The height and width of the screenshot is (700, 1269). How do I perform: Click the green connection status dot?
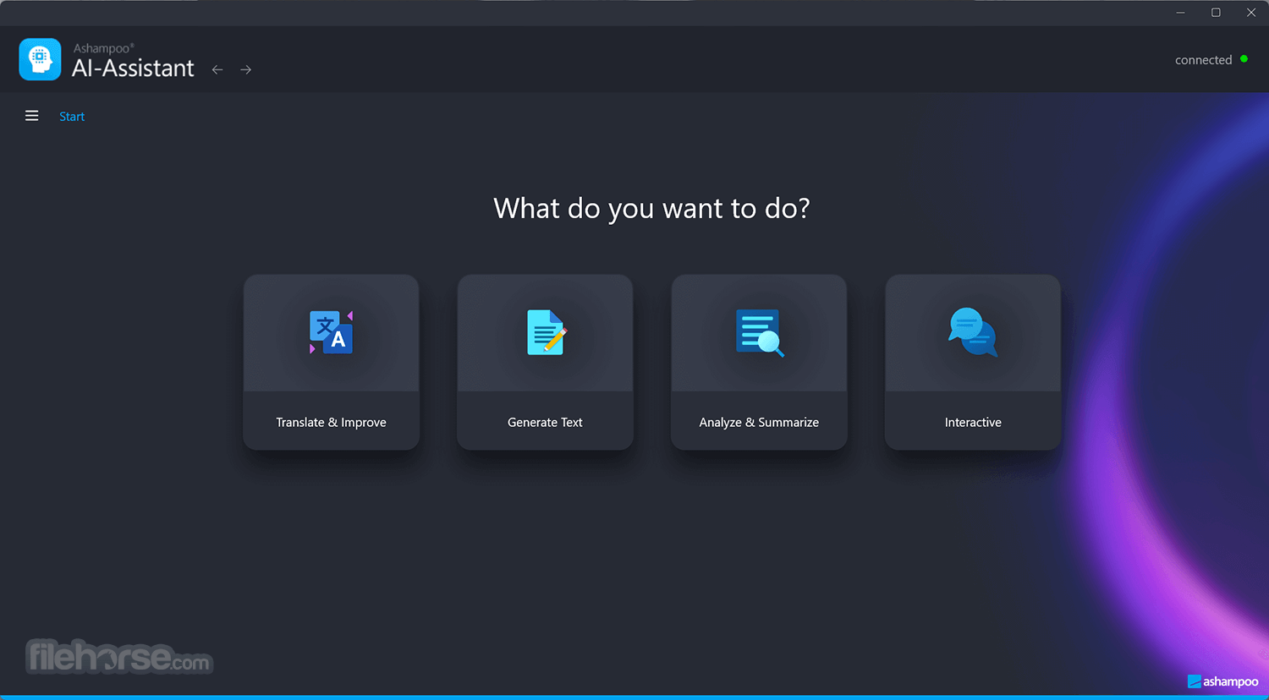[1244, 59]
